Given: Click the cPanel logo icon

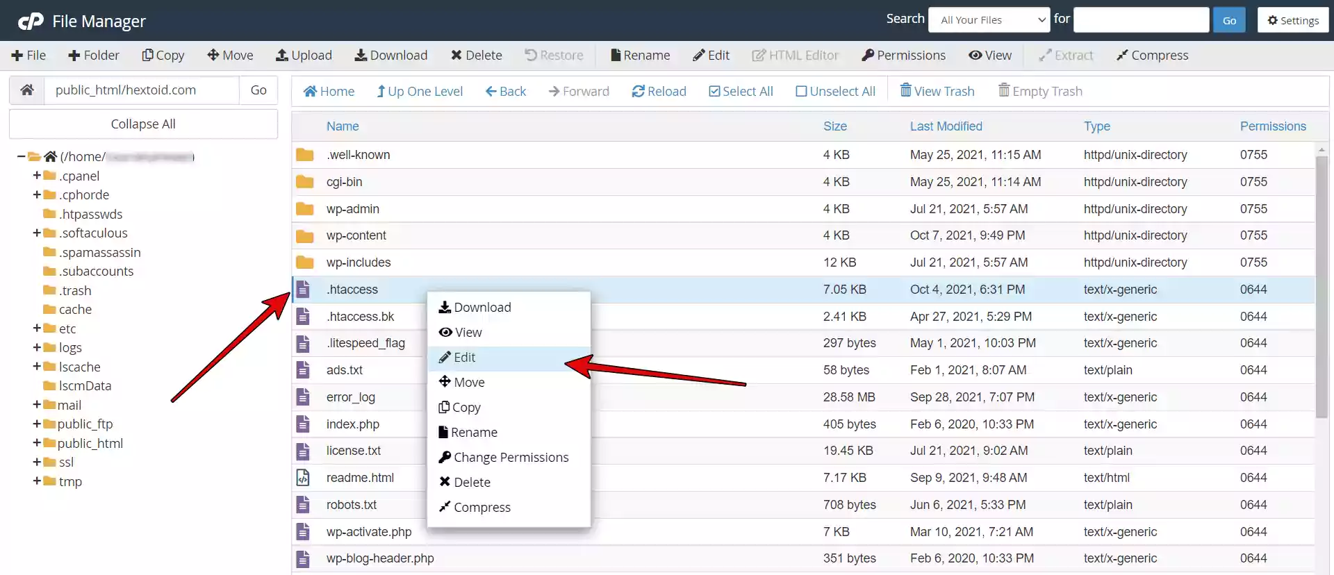Looking at the screenshot, I should coord(31,22).
